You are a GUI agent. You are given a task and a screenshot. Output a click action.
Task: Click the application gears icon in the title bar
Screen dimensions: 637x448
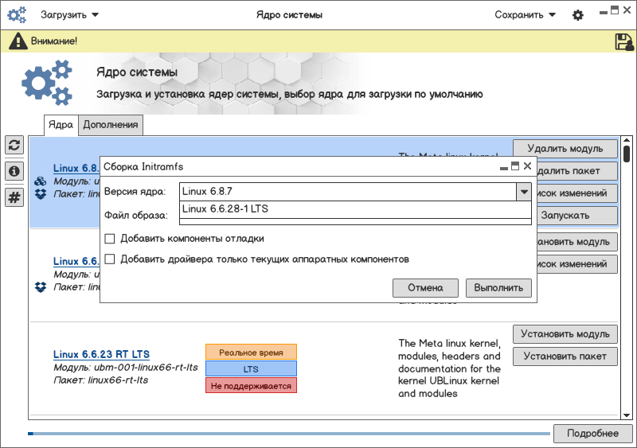click(17, 15)
